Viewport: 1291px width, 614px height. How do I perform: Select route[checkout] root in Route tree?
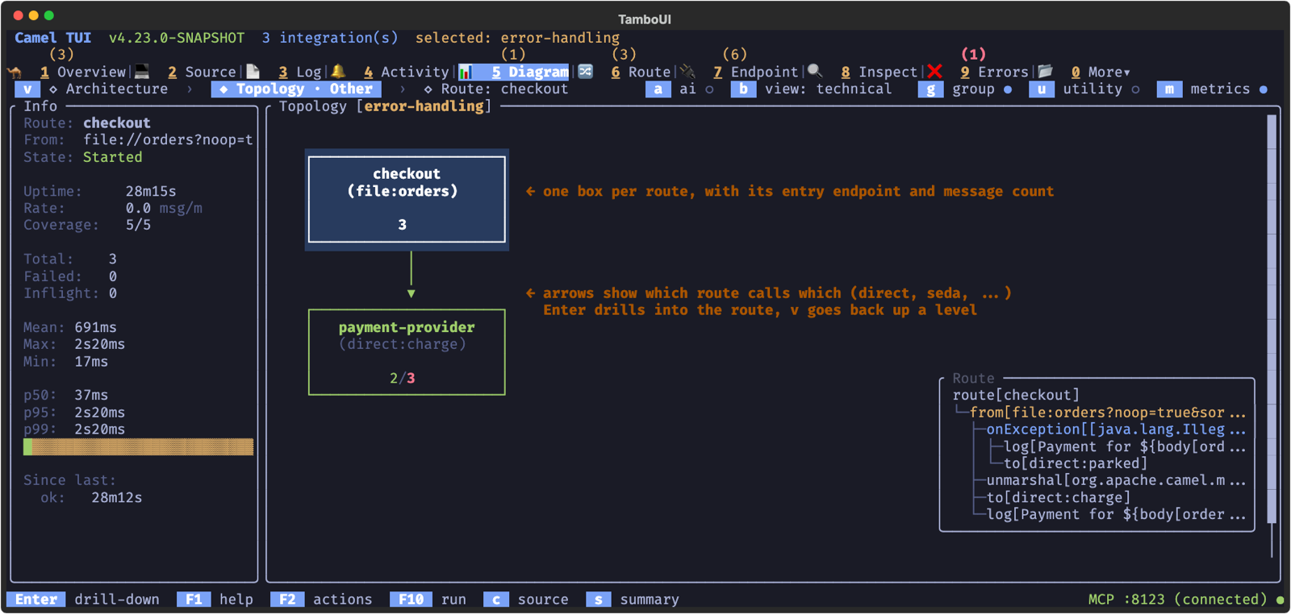tap(1016, 395)
